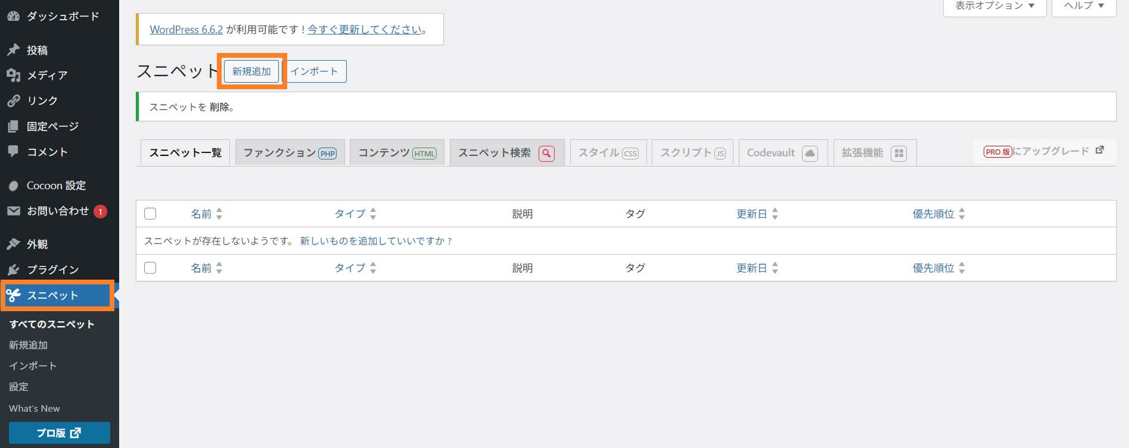
Task: Open the コンテンツ HTML tab
Action: pyautogui.click(x=397, y=153)
